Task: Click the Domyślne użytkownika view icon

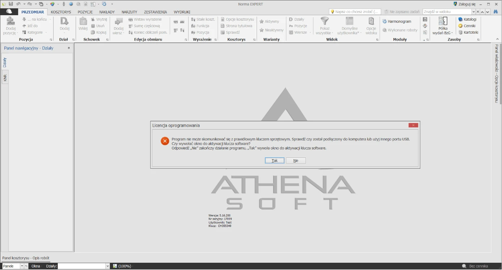Action: tap(349, 21)
